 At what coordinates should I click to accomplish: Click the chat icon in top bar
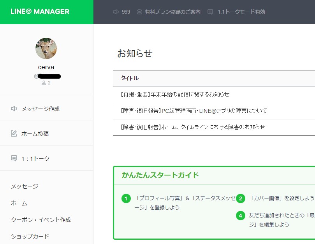point(210,12)
